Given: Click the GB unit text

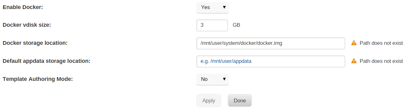Looking at the screenshot, I should point(236,25).
